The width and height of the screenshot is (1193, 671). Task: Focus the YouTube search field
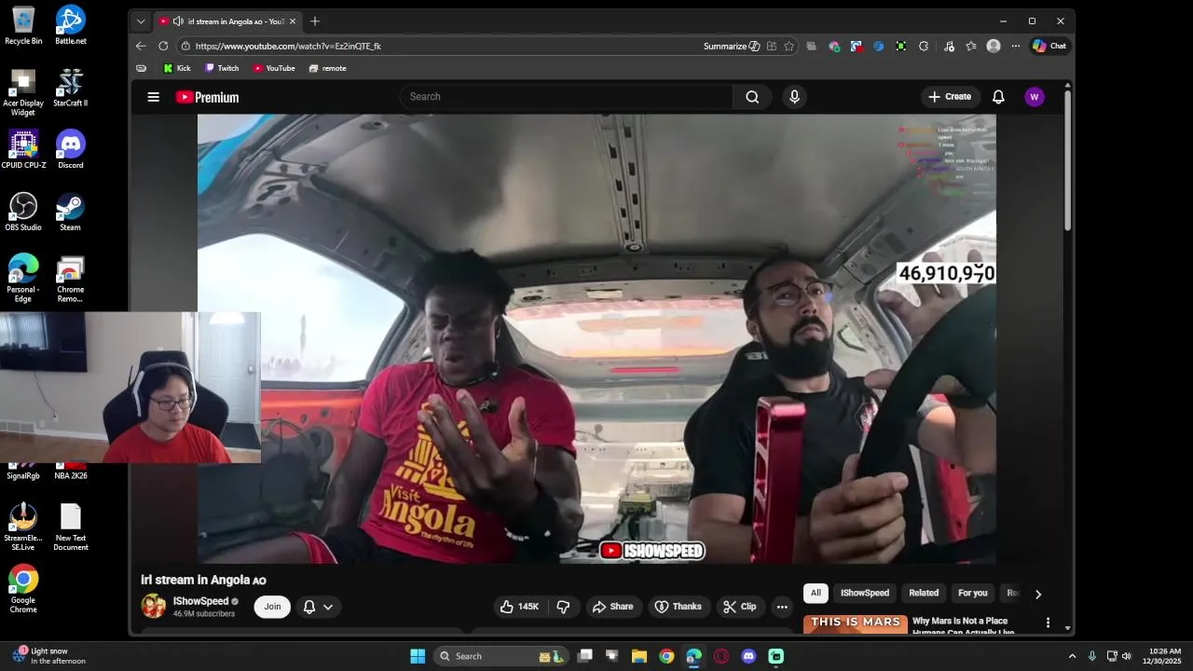coord(566,97)
